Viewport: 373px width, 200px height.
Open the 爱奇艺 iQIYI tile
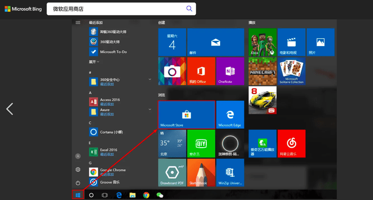point(201,144)
